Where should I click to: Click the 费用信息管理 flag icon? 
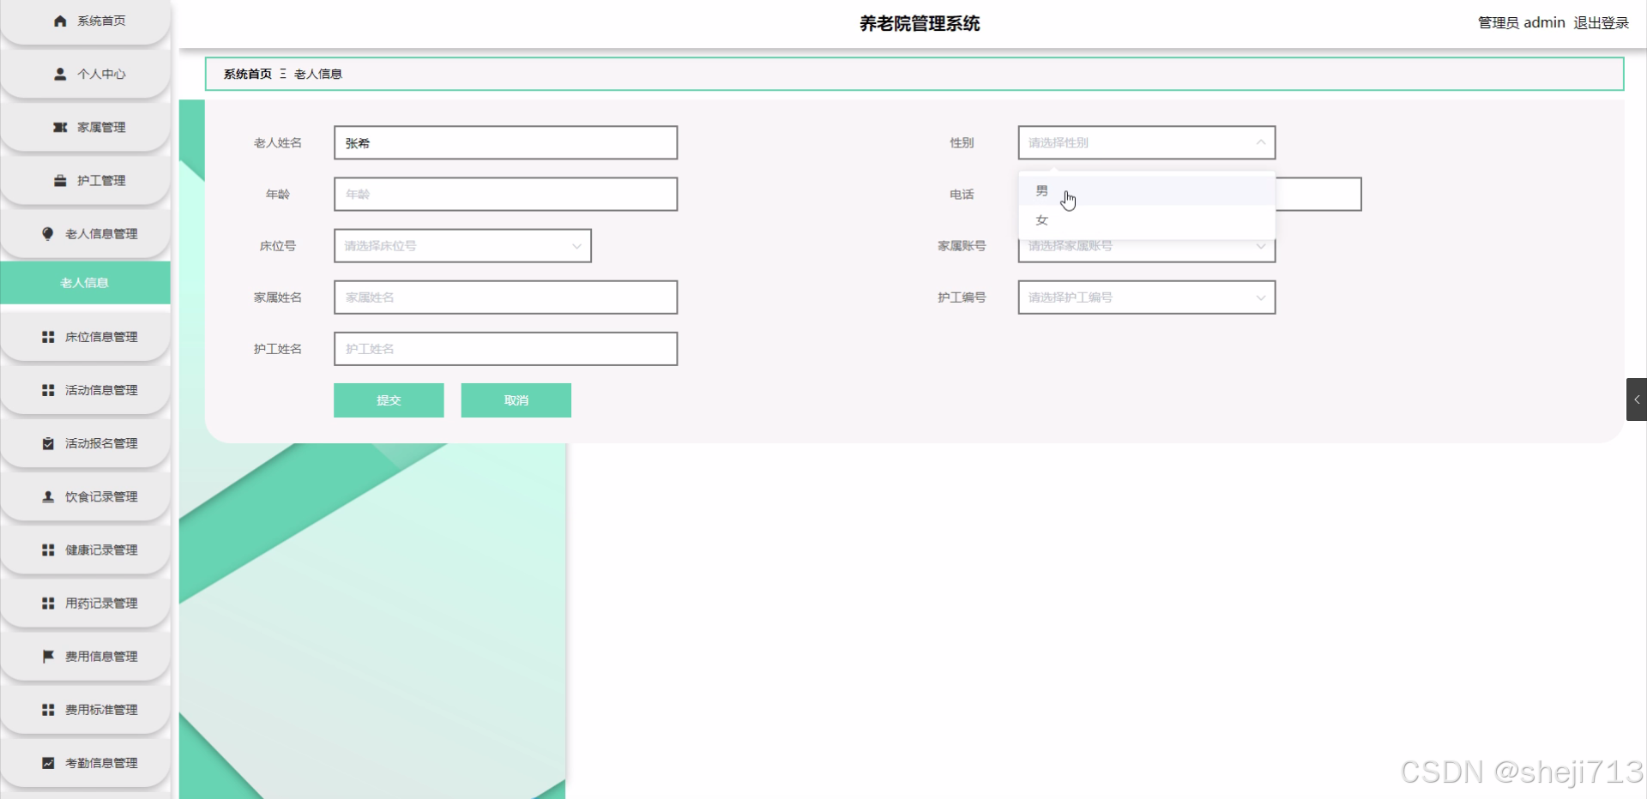pyautogui.click(x=47, y=656)
